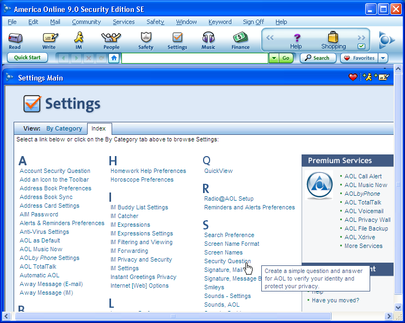Open Address Book Preferences link
This screenshot has height=323, width=405.
56,188
